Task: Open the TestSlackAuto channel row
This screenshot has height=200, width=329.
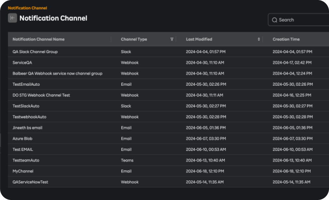Action: (x=26, y=106)
